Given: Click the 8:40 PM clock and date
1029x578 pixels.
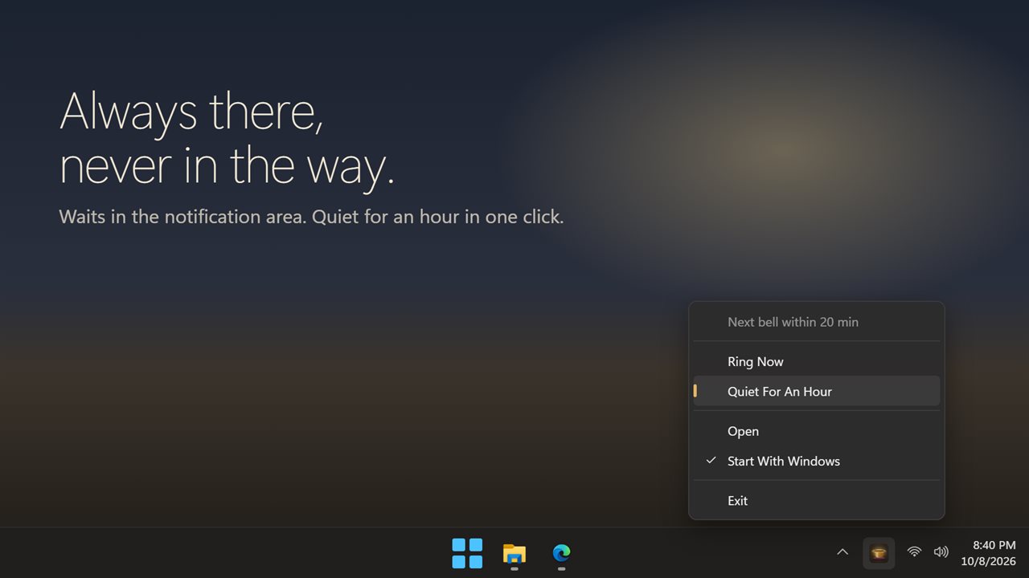Looking at the screenshot, I should pos(988,553).
